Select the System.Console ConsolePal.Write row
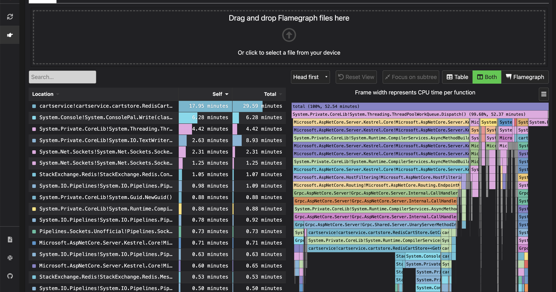Image resolution: width=556 pixels, height=292 pixels. (x=157, y=118)
